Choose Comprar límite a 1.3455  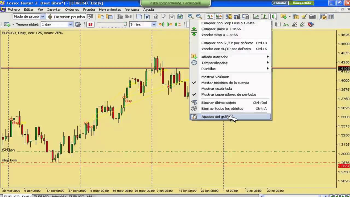[231, 29]
